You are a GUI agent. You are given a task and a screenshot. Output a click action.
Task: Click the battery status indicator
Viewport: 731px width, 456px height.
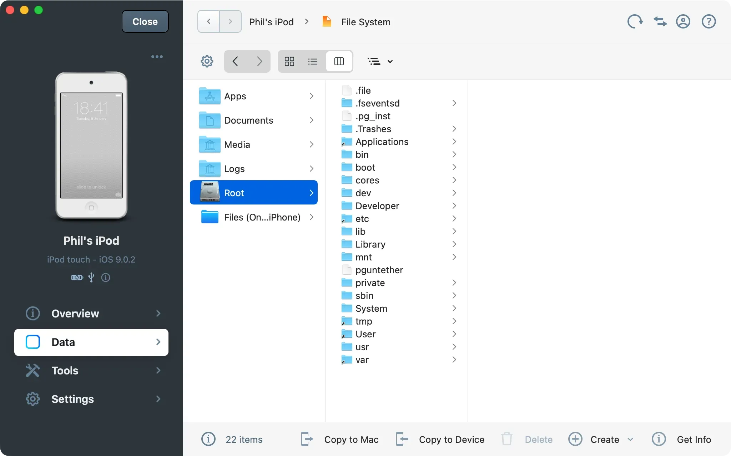[x=76, y=277]
